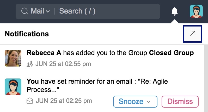Open the user profile avatar menu
The image size is (208, 112).
196,11
